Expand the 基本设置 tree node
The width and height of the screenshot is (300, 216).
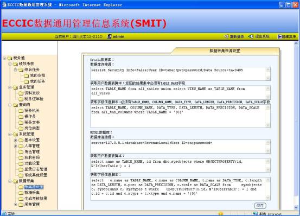tap(16, 140)
